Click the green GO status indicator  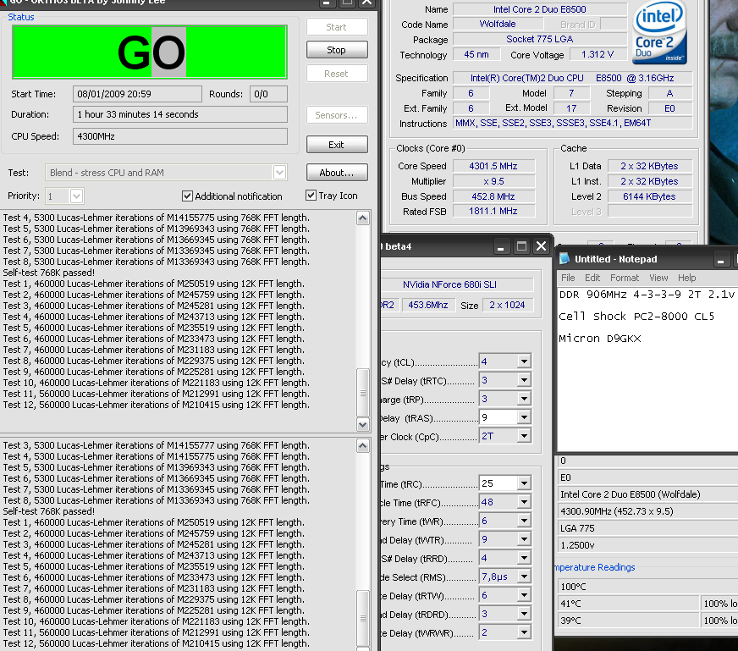tap(150, 52)
